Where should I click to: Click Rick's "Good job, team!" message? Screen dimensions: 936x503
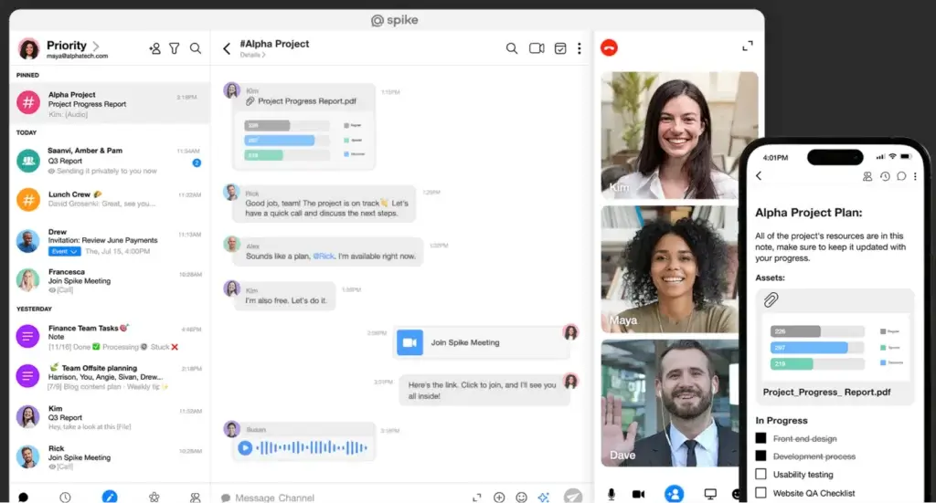point(324,204)
